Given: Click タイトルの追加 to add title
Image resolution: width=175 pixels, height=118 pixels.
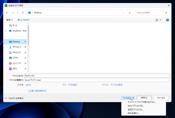Looking at the screenshot, I should click(116, 85).
